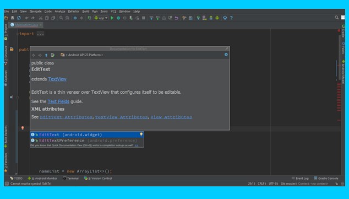Undo with the toolbar arrow icon
The image size is (349, 199).
27,18
